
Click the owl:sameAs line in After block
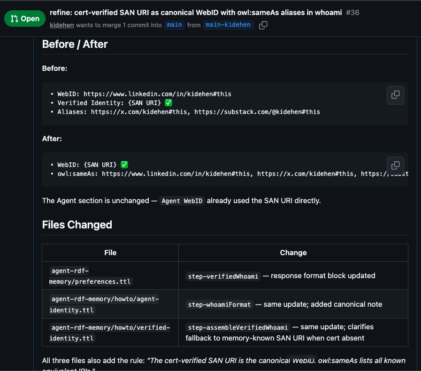click(x=230, y=174)
